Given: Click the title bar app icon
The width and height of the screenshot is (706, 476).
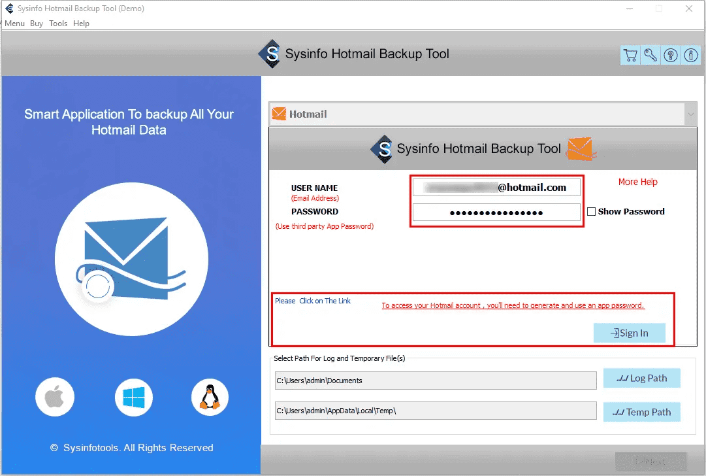Looking at the screenshot, I should pyautogui.click(x=9, y=8).
